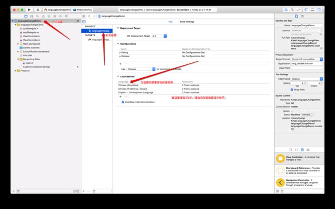Add a localization with plus button
Screen dimensions: 335x209
pyautogui.click(x=120, y=97)
